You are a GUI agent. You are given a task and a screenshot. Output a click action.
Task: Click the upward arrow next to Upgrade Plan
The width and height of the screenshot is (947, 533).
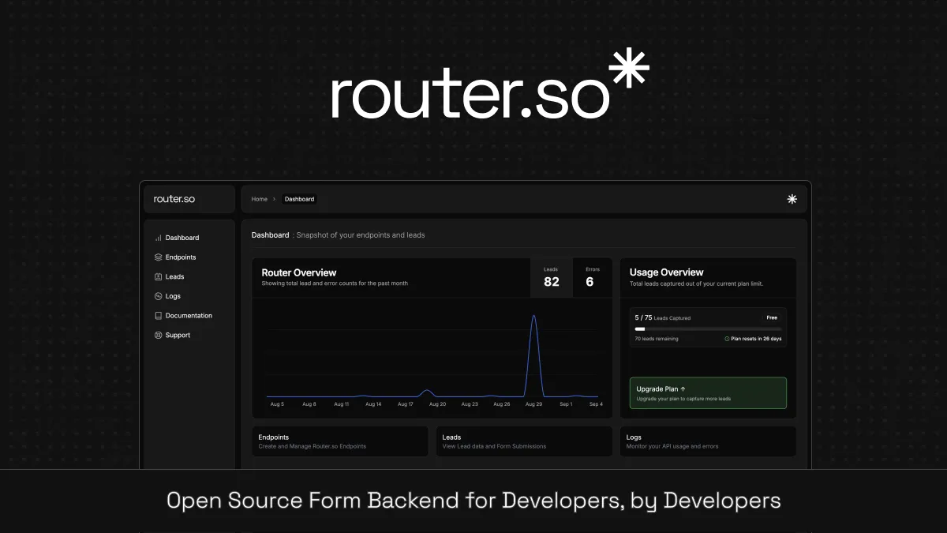683,388
